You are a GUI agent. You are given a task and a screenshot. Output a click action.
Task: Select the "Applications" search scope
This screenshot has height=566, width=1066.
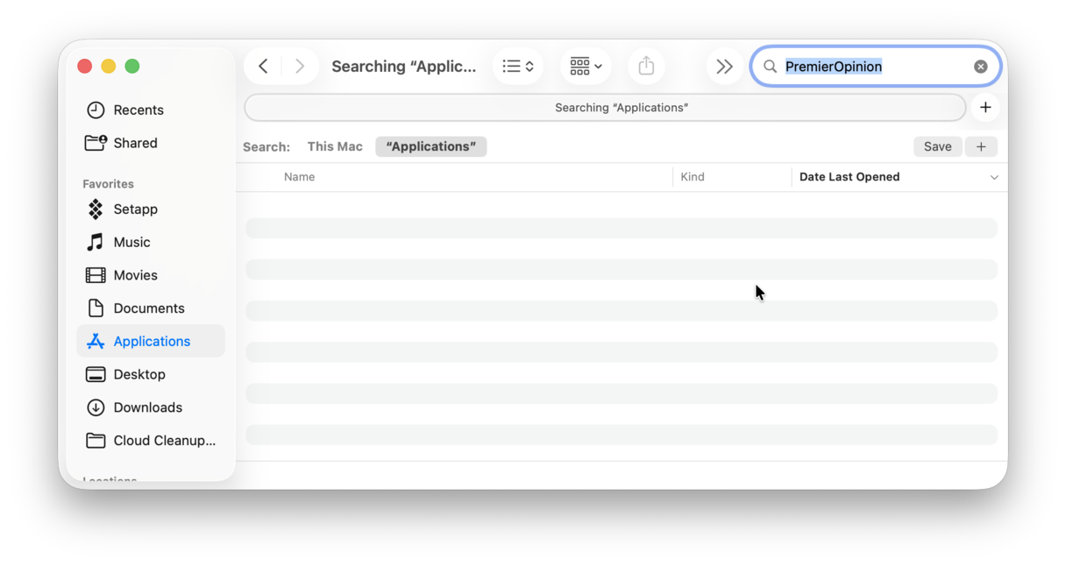[x=430, y=146]
